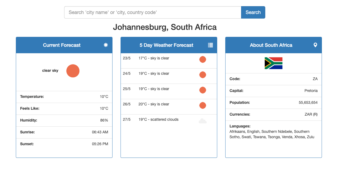Click the Humidity 86% row
The height and width of the screenshot is (178, 345).
(x=64, y=120)
